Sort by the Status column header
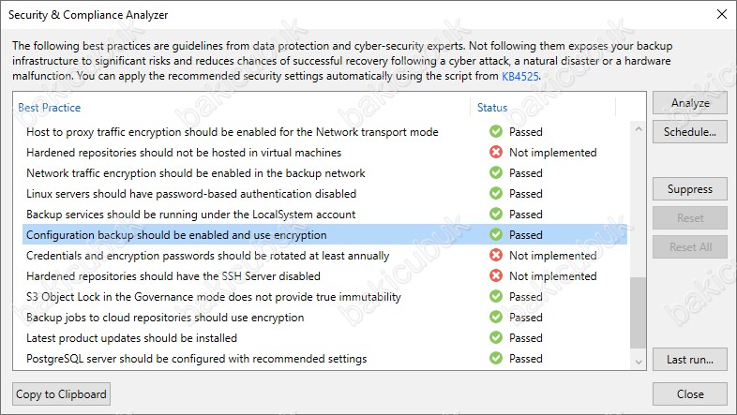 click(x=492, y=108)
